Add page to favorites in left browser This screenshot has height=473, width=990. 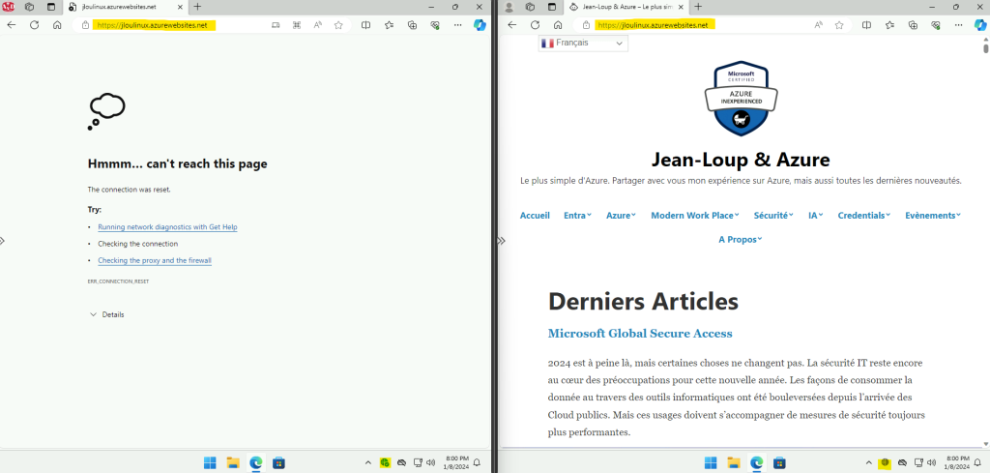click(338, 25)
